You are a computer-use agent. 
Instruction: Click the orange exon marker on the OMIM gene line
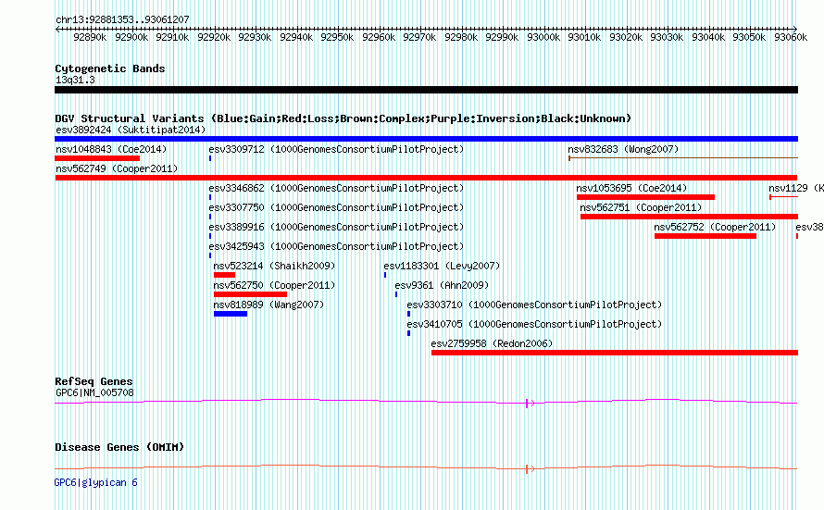tap(527, 469)
